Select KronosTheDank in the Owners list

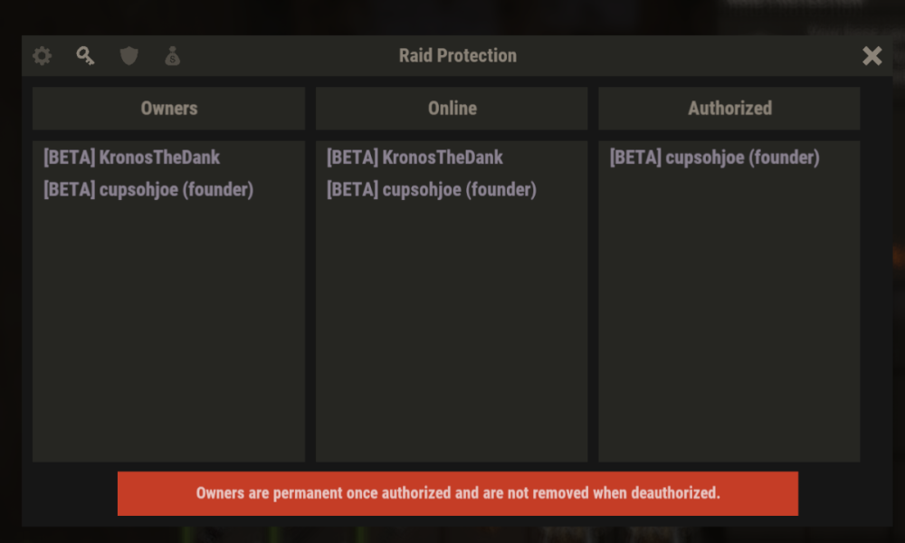(x=131, y=157)
